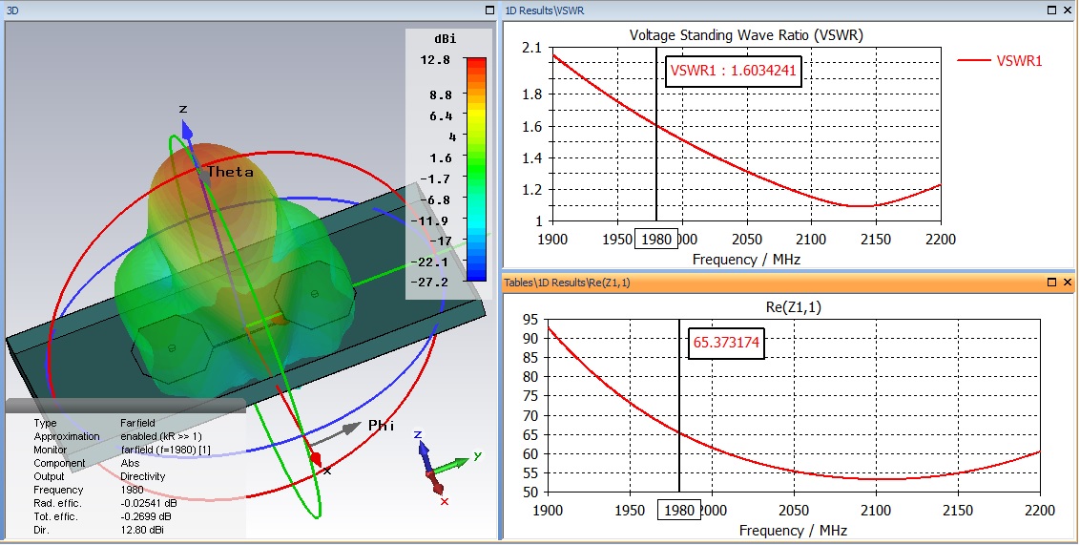
Task: Maximize the 3D view window
Action: (489, 10)
